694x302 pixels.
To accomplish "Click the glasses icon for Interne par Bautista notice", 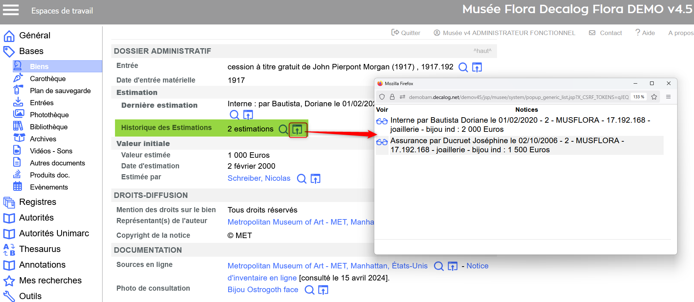I will (382, 121).
